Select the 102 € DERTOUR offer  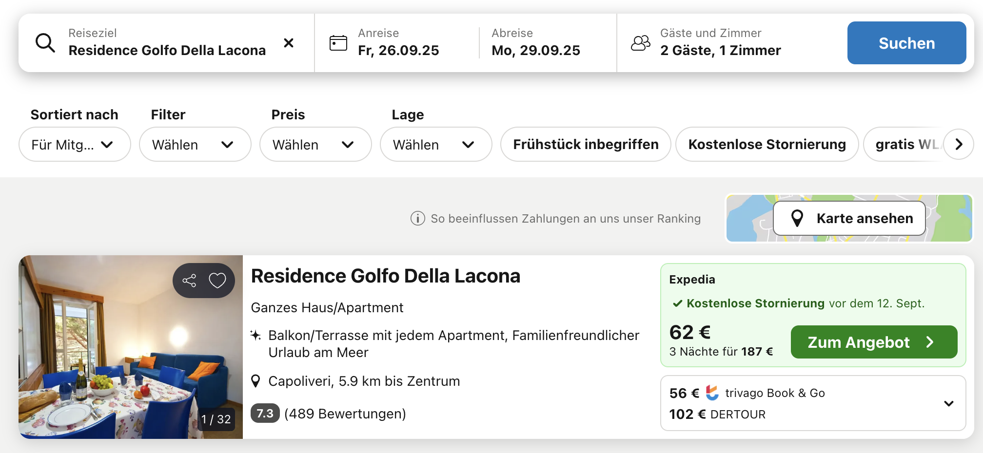point(717,414)
